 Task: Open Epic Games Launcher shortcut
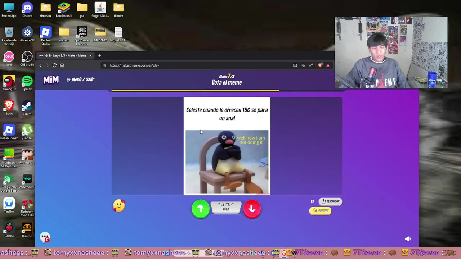tap(82, 36)
